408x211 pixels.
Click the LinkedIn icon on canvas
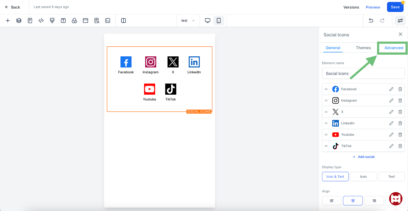tap(194, 62)
